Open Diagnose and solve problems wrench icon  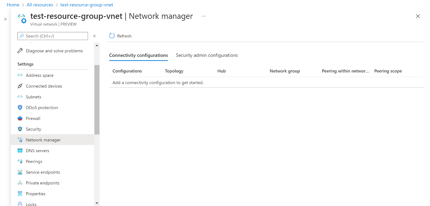[20, 51]
